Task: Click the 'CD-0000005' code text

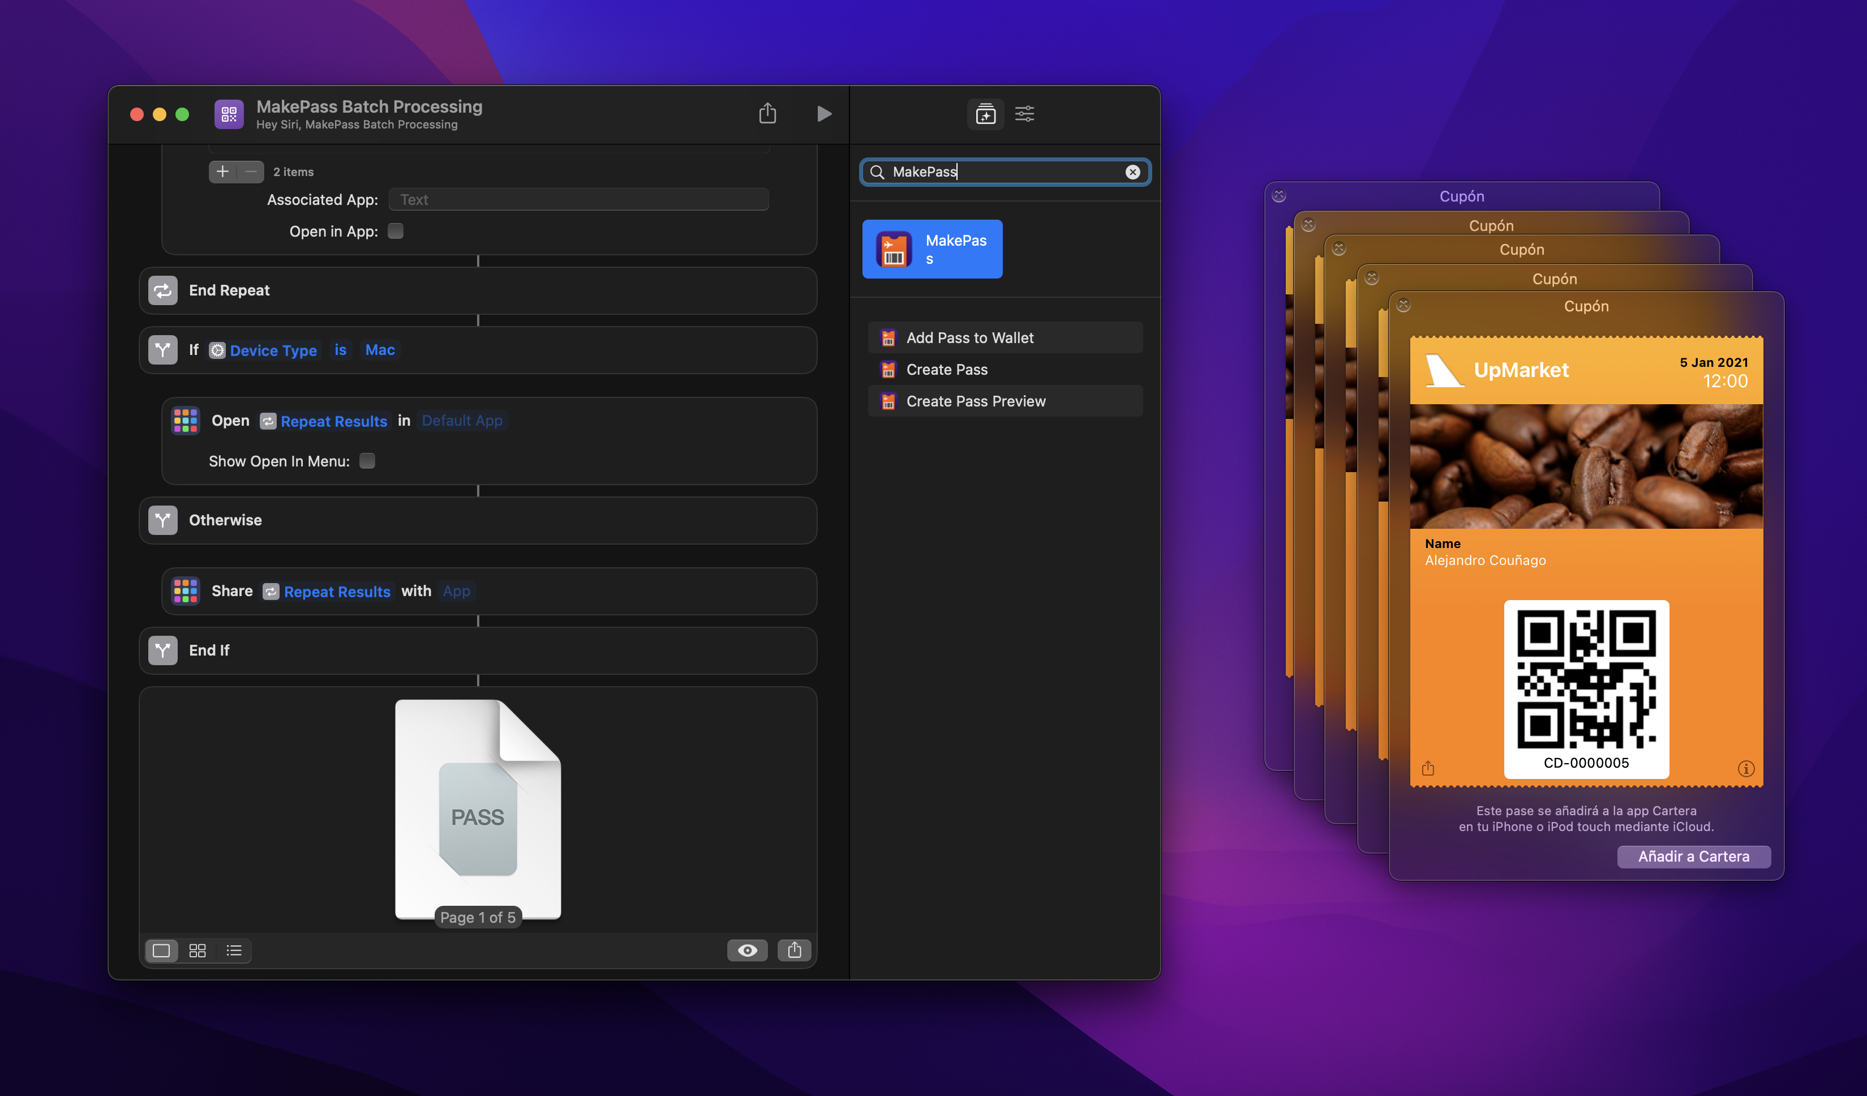Action: click(1586, 763)
